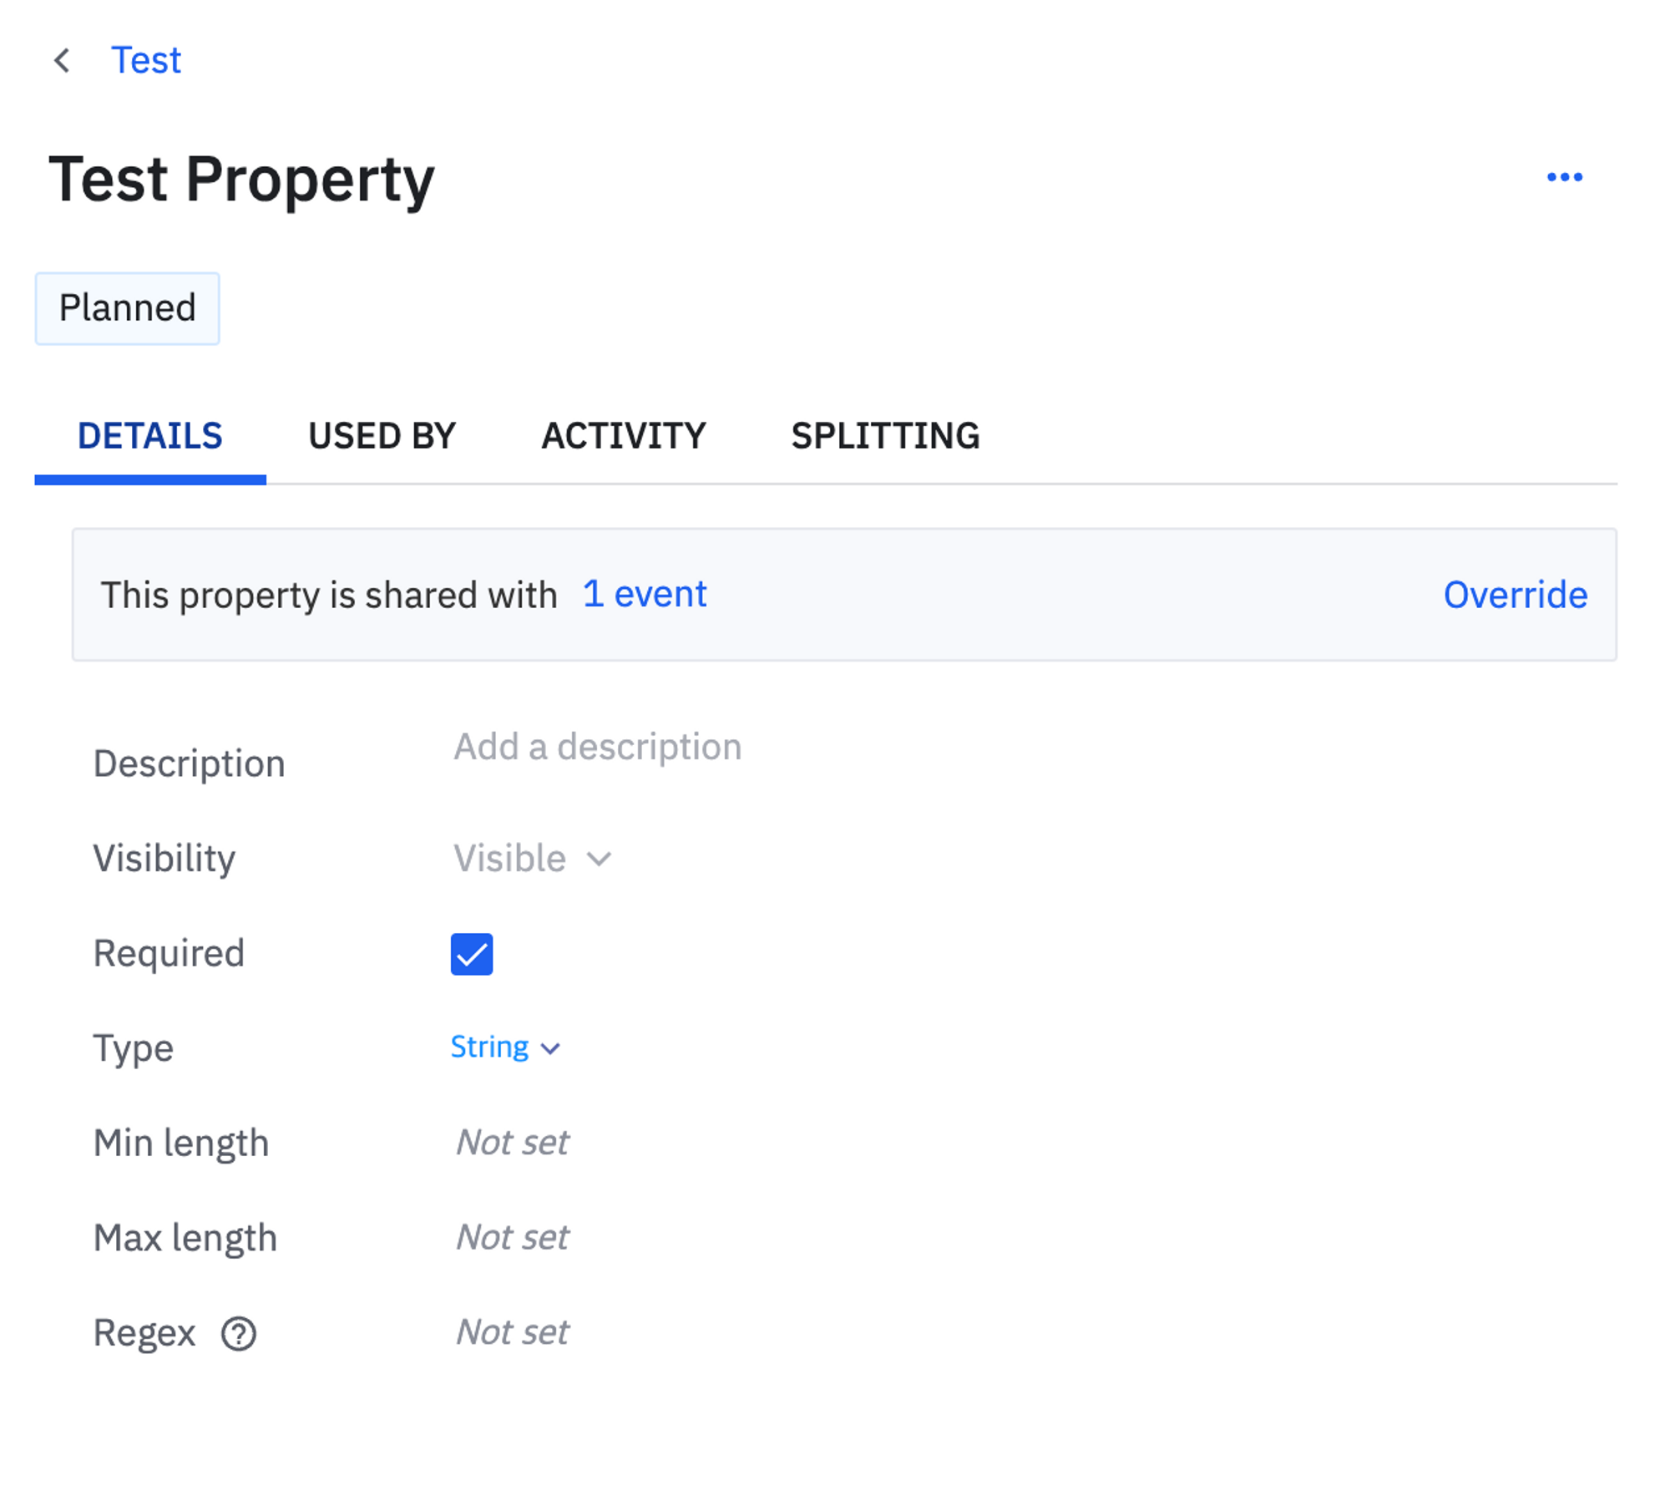This screenshot has width=1670, height=1491.
Task: Edit the Max length Not set value
Action: (x=512, y=1237)
